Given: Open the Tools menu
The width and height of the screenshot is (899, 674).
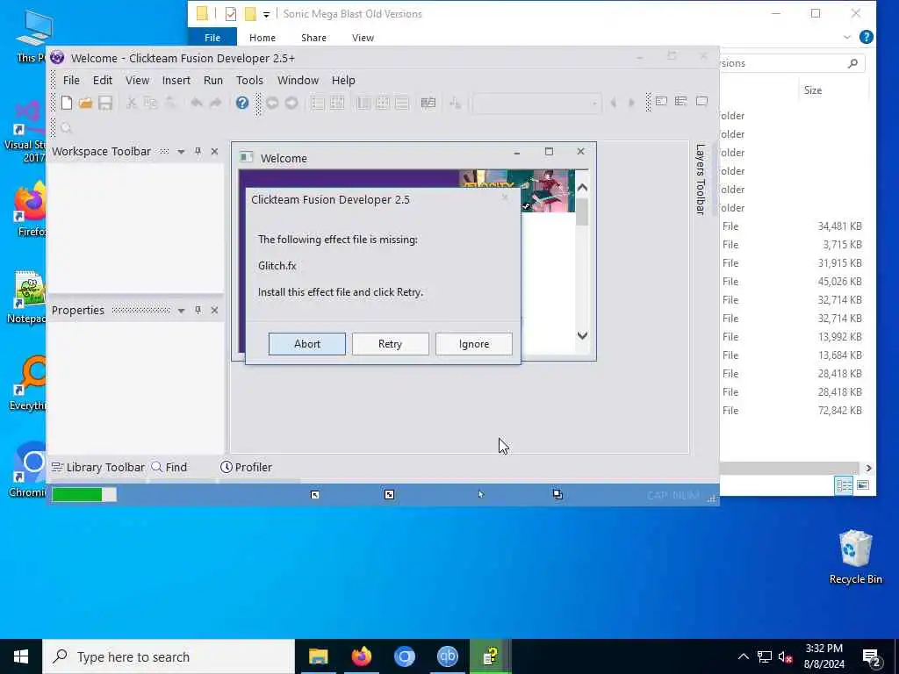Looking at the screenshot, I should point(249,80).
